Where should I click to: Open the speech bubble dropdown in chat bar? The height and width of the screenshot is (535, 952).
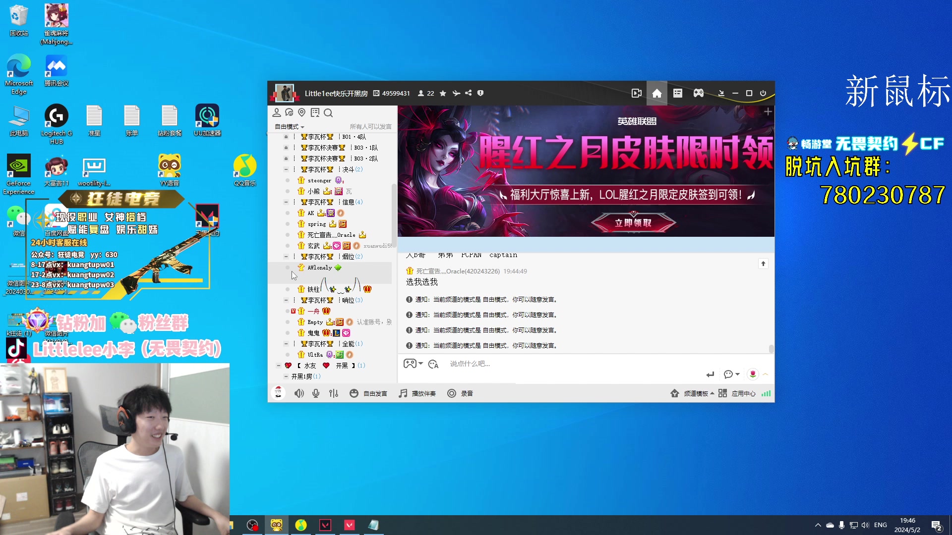731,374
